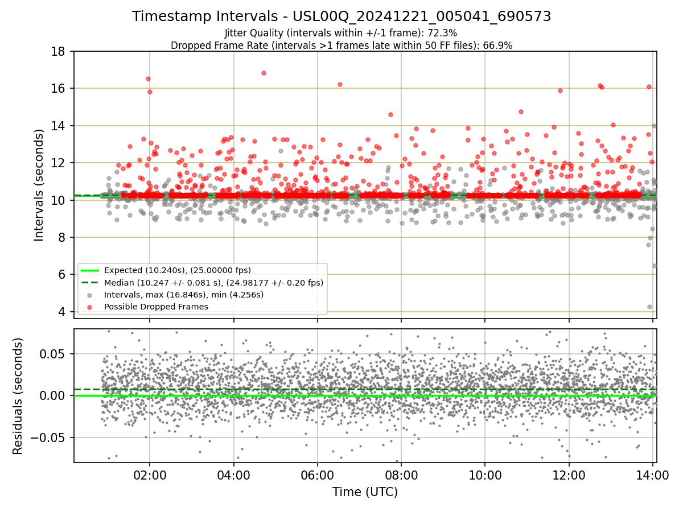The width and height of the screenshot is (683, 512).
Task: Click the "06:00" x-axis tick label
Action: pos(318,474)
